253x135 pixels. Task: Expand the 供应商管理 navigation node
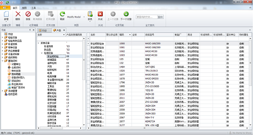(x=2, y=51)
